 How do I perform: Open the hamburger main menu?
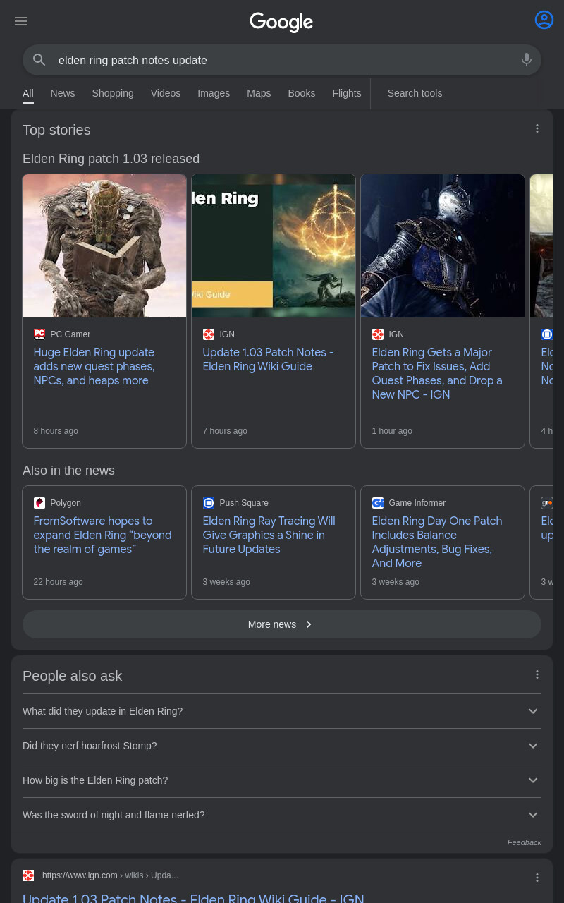[21, 21]
